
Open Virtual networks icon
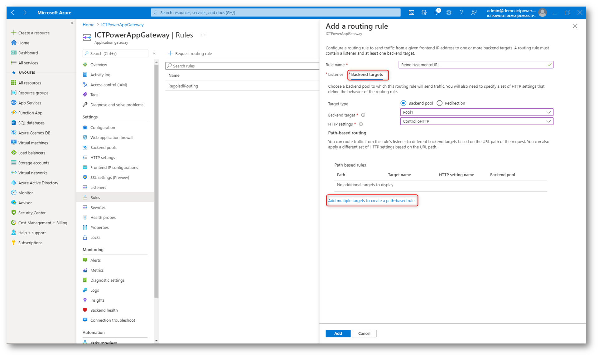click(x=13, y=173)
